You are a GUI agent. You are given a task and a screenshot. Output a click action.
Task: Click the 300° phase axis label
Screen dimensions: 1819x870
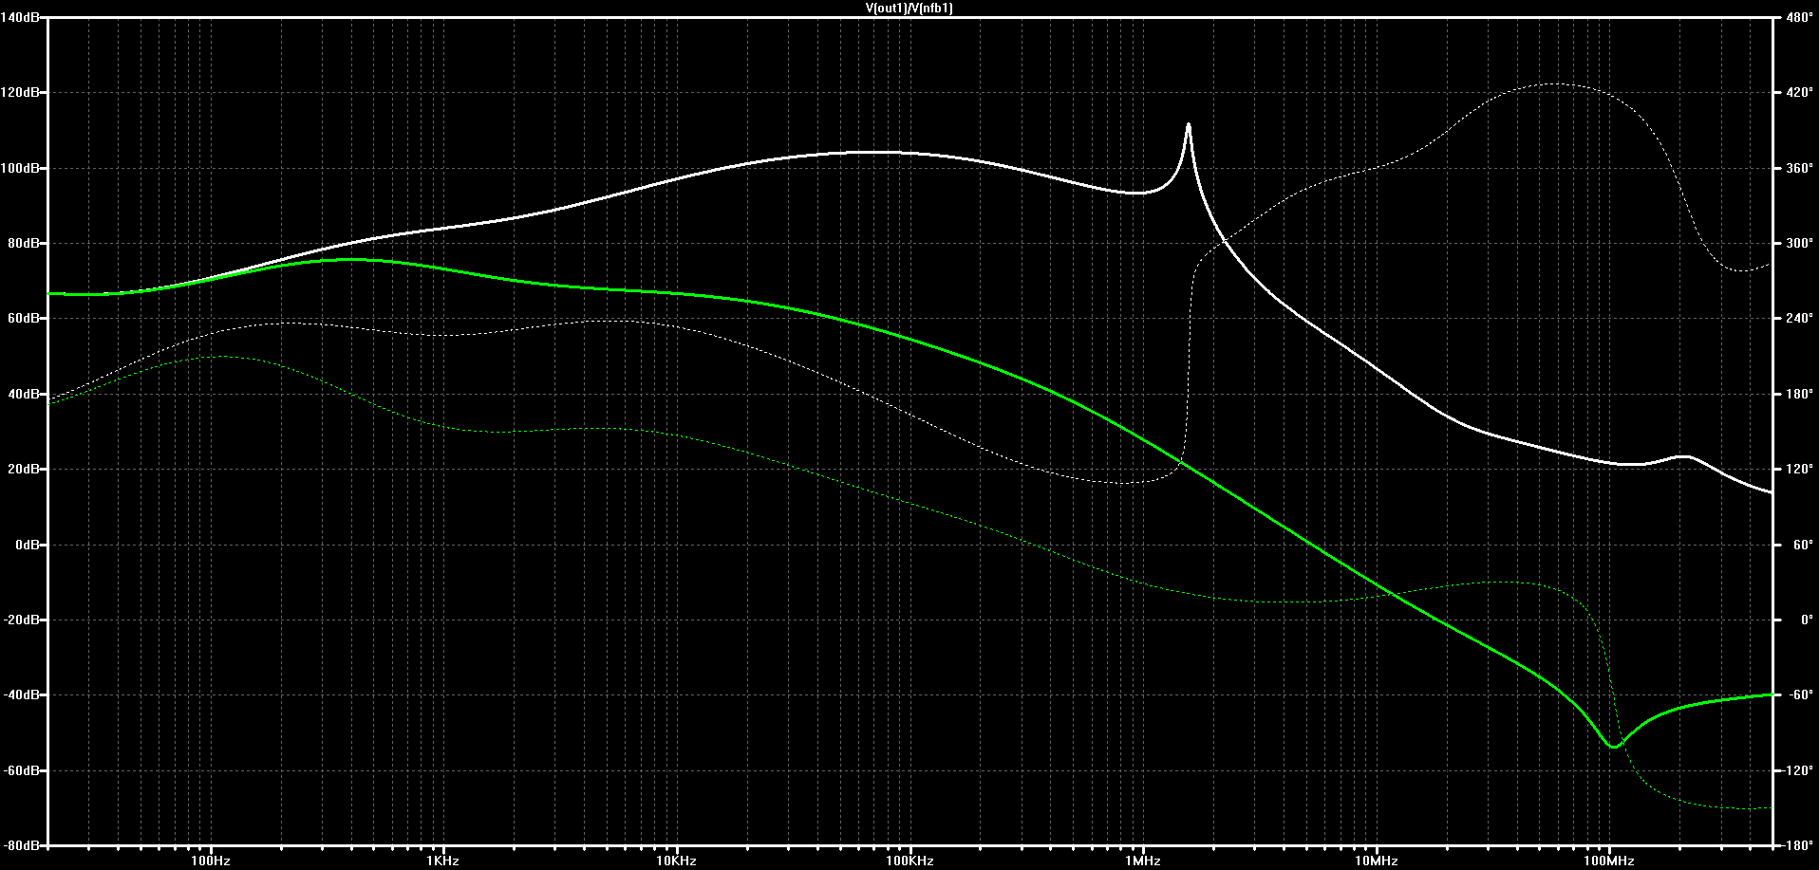[x=1799, y=243]
